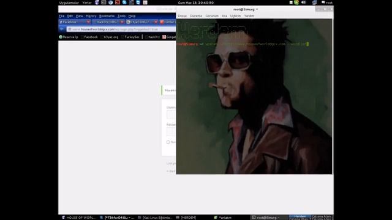Viewport: 392px width, 220px height.
Task: Open the terminal Görünüm menu
Action: pyautogui.click(x=212, y=16)
